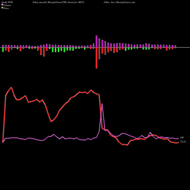Click the 'Price' legend label
Viewport: 190px width, 190px height.
click(6, 8)
